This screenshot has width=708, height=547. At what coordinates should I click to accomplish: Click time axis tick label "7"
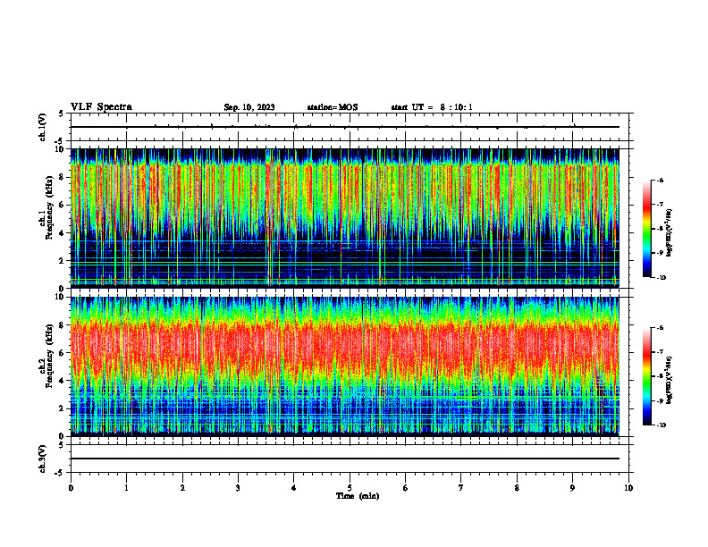click(461, 488)
